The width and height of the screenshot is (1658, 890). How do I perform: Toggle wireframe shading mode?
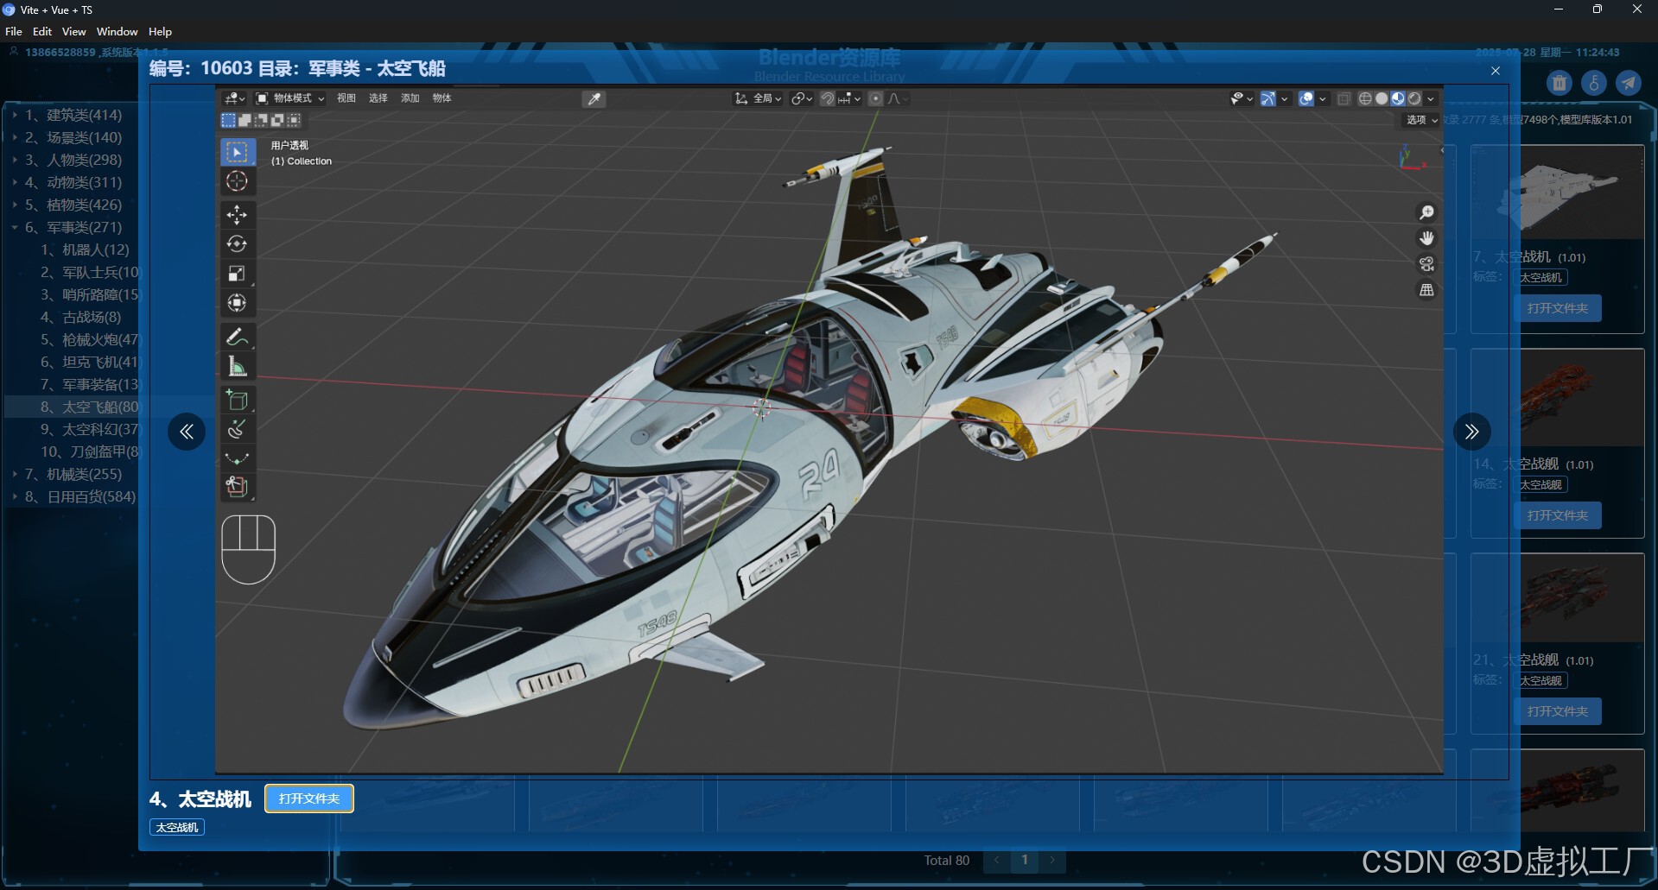pos(1365,98)
